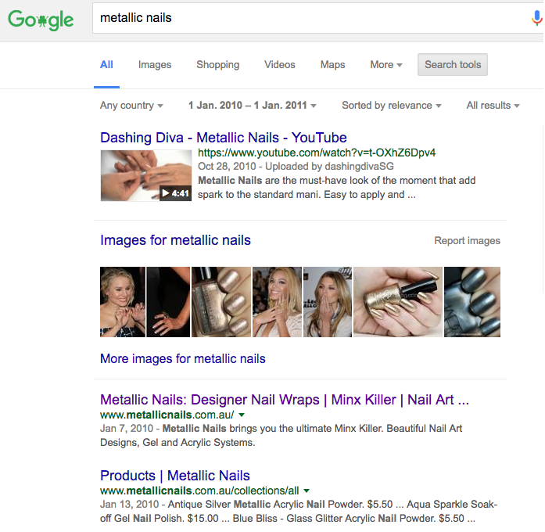Viewport: 545px width, 532px height.
Task: Go to the Videos tab
Action: click(x=280, y=65)
